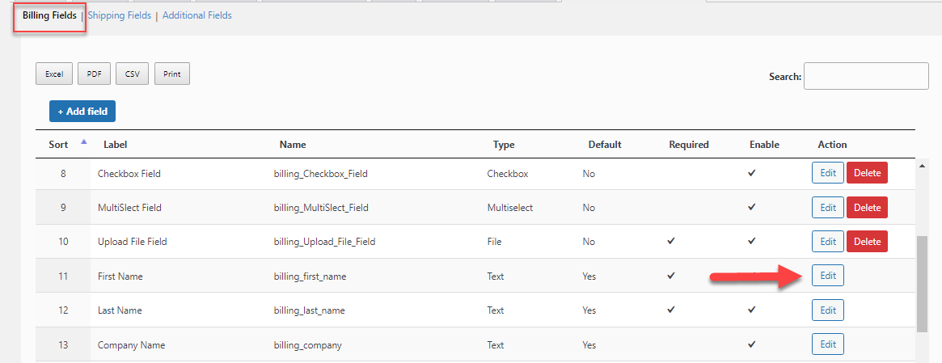The image size is (942, 363).
Task: Edit the Last Name field
Action: pos(828,310)
